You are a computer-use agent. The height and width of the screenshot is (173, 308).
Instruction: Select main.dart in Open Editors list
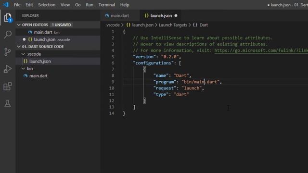click(58, 32)
